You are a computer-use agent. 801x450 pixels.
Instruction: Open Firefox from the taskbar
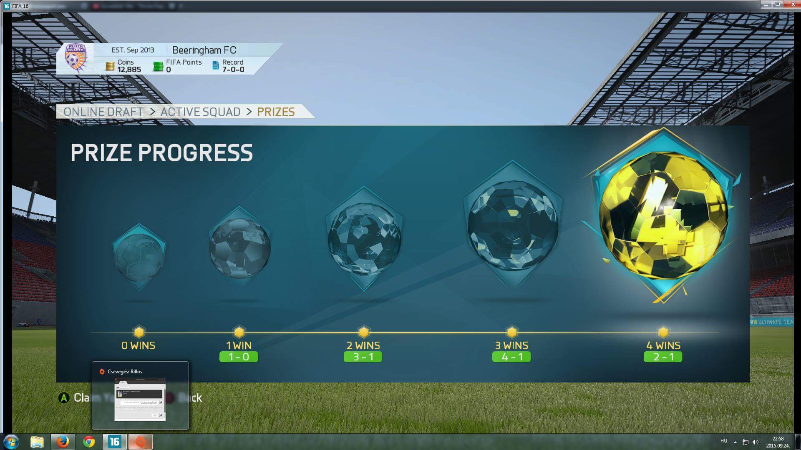pos(63,442)
